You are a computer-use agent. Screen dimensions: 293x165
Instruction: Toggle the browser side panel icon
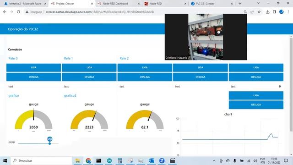pyautogui.click(x=274, y=12)
